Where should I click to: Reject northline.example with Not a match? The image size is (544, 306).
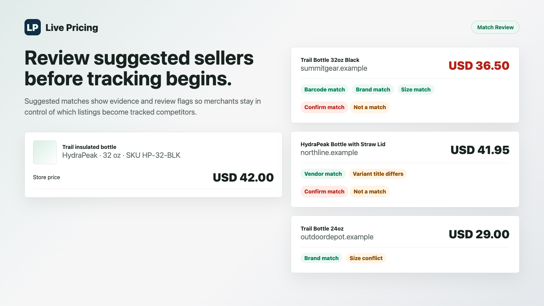tap(370, 191)
